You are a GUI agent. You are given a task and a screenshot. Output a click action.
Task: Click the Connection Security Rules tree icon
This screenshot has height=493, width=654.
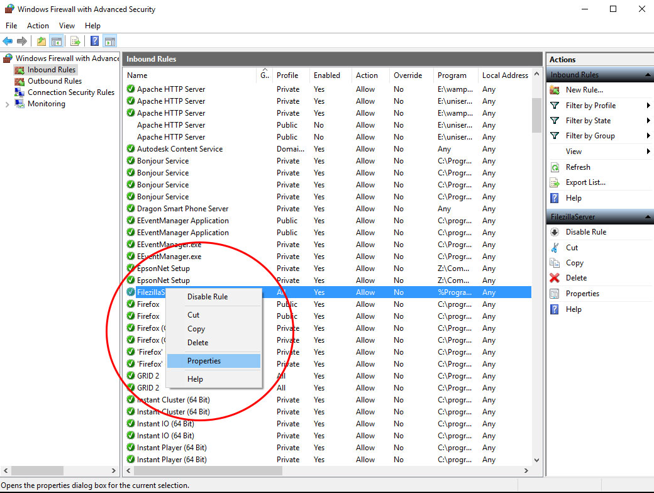click(19, 92)
